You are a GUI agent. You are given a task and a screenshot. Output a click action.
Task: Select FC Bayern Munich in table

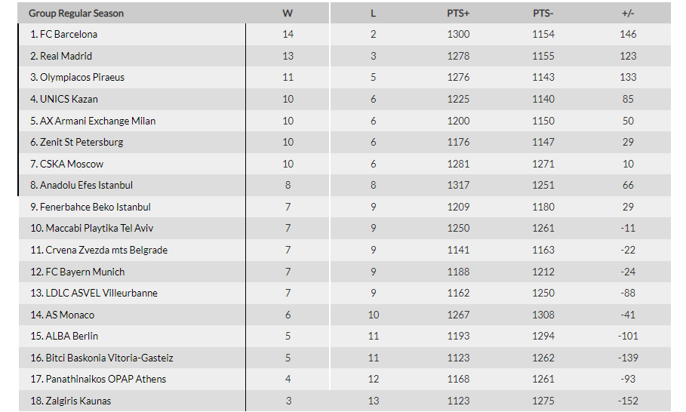tap(85, 272)
